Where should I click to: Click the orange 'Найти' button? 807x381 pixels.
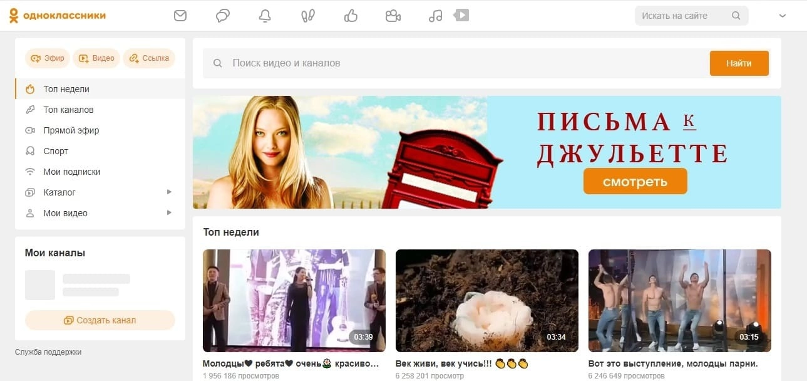[x=739, y=63]
